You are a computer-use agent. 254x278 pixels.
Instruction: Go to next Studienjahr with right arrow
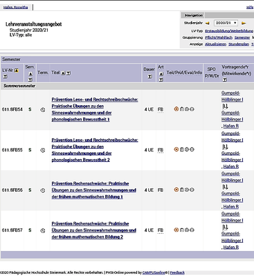pos(244,23)
